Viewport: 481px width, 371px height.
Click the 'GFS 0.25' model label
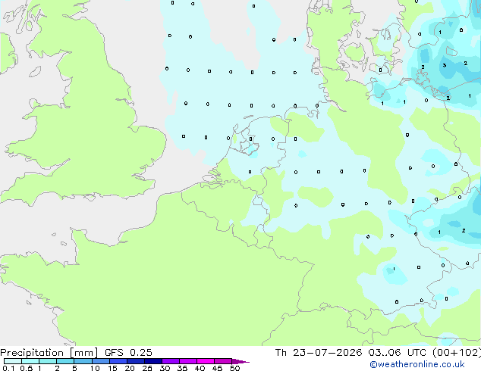[x=128, y=353]
